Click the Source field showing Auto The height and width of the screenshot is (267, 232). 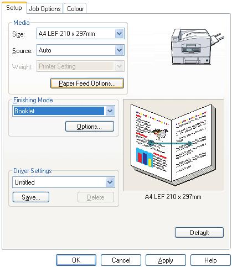[80, 50]
